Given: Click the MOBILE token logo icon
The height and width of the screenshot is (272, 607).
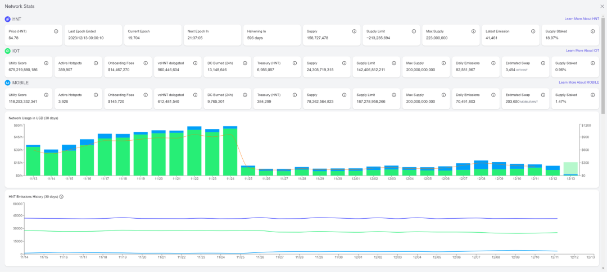Looking at the screenshot, I should pyautogui.click(x=8, y=82).
